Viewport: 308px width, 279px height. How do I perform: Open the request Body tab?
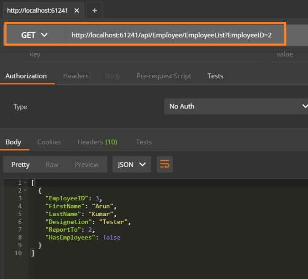coord(113,76)
